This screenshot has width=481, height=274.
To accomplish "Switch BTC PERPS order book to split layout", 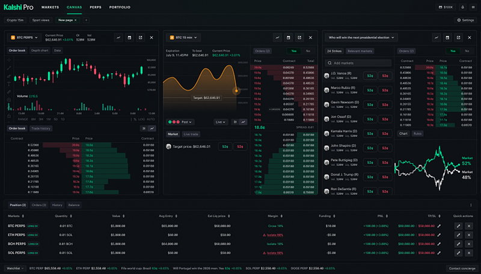I will click(x=144, y=128).
